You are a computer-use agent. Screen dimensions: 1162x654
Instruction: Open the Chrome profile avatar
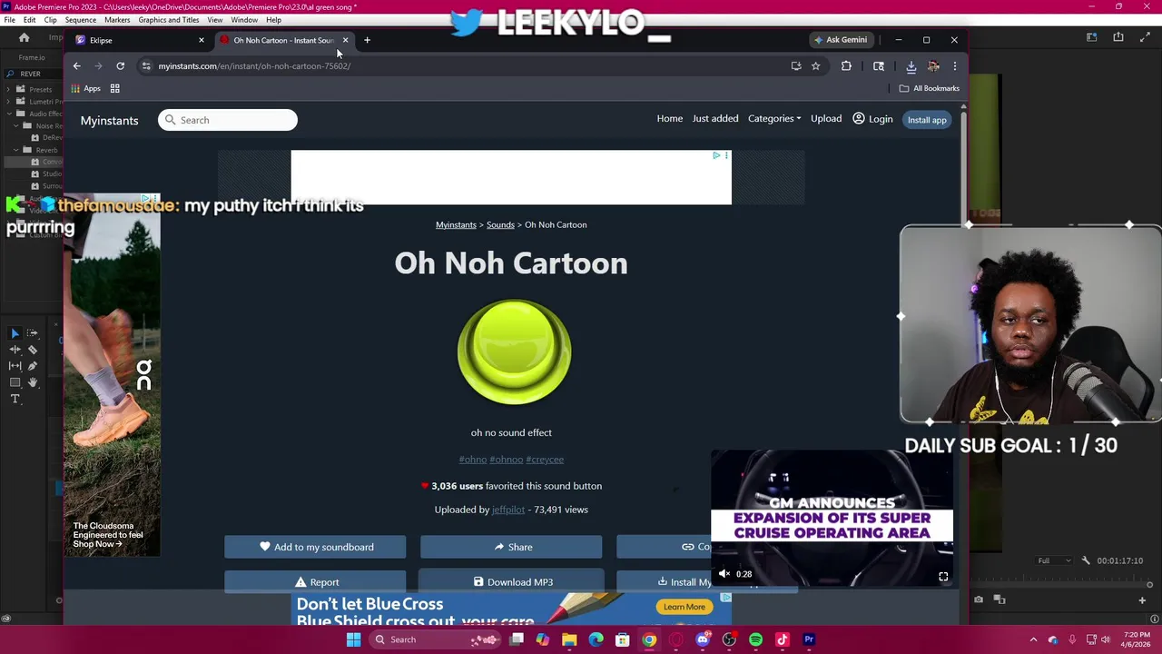(933, 65)
